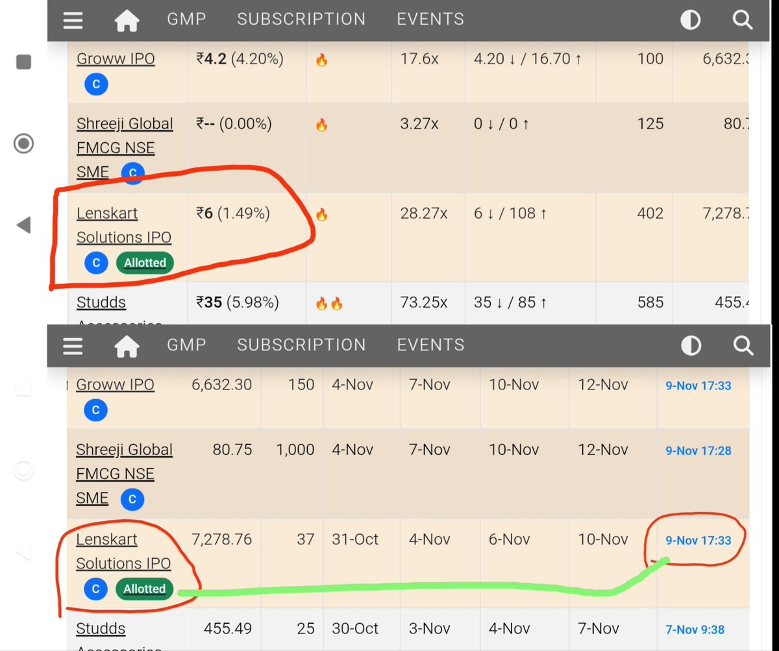The image size is (779, 651).
Task: Click the C badge in the Lenskart 7,278.76 row
Action: tap(96, 589)
